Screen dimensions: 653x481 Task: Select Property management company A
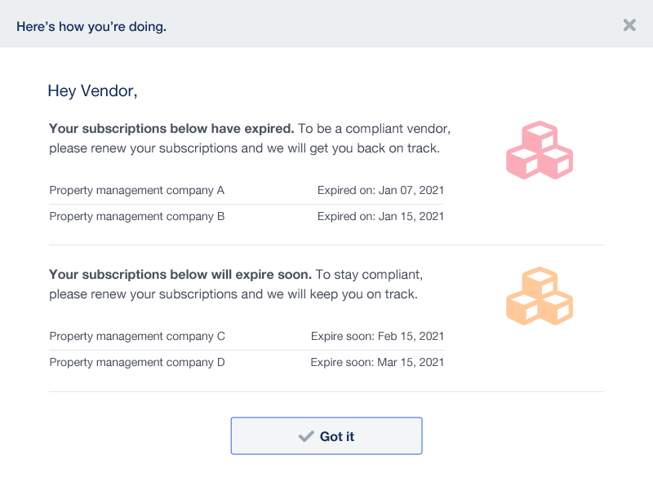point(136,191)
